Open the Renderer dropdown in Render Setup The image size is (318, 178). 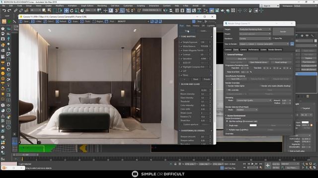pyautogui.click(x=255, y=39)
